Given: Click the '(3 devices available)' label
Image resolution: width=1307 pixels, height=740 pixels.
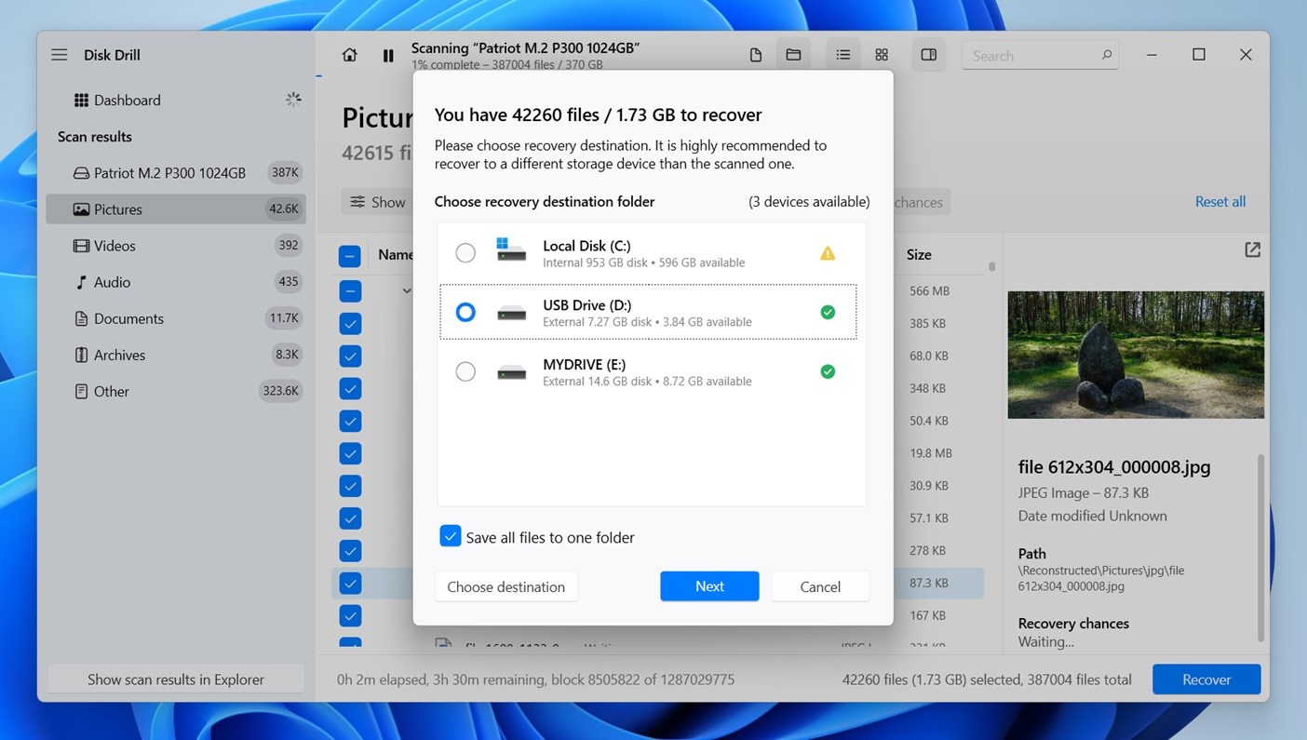Looking at the screenshot, I should 809,201.
